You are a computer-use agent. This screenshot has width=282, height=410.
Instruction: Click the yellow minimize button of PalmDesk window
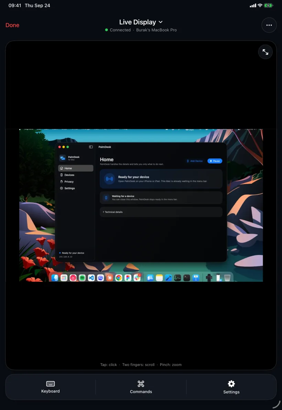pyautogui.click(x=64, y=147)
